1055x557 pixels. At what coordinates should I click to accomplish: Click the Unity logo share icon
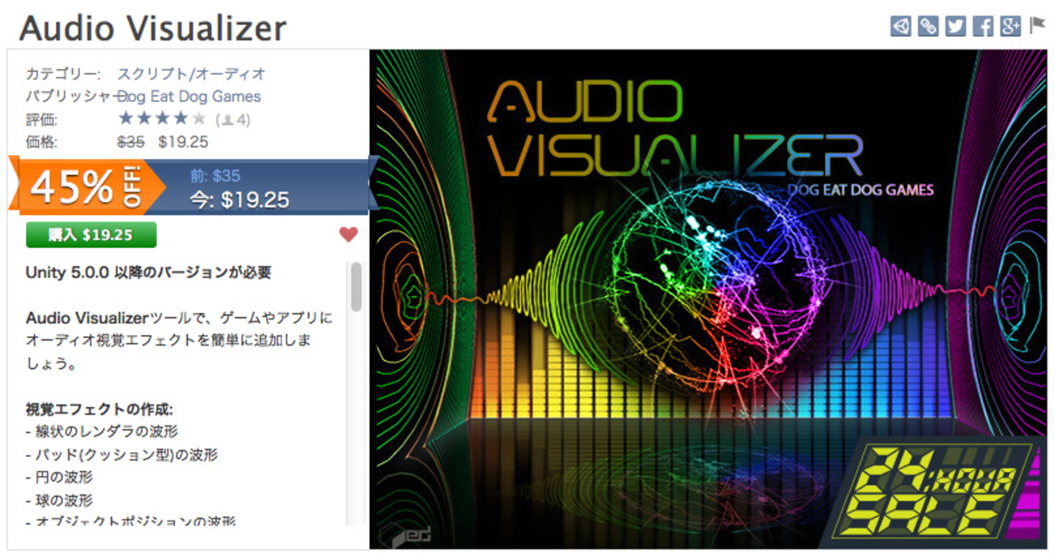tap(901, 26)
